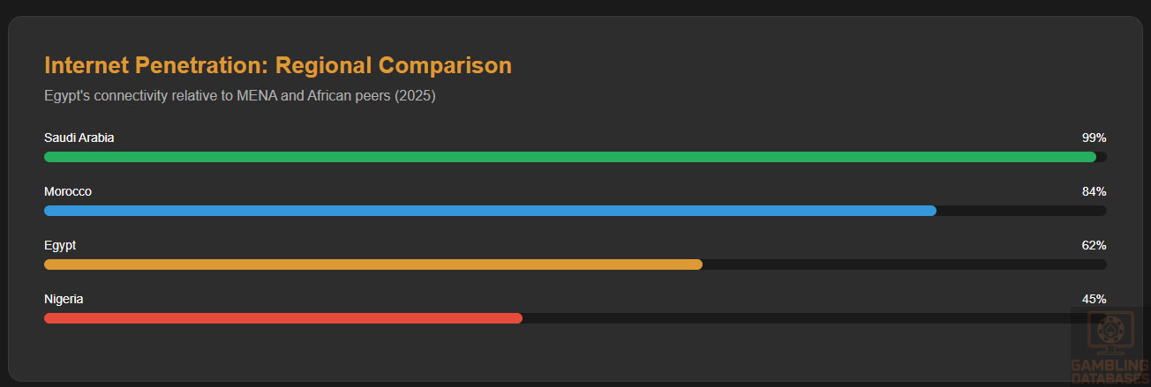Click the subtitle about MENA and African peers

pyautogui.click(x=240, y=95)
